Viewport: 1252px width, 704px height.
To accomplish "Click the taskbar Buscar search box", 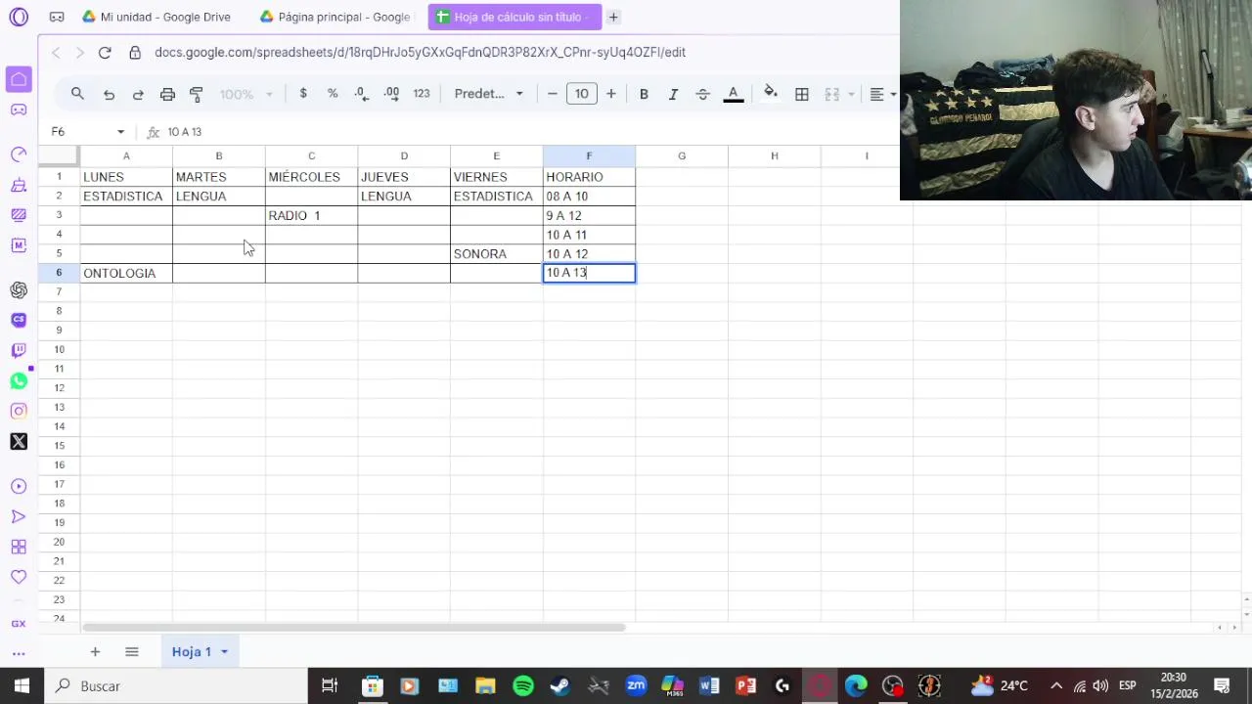I will pos(176,685).
